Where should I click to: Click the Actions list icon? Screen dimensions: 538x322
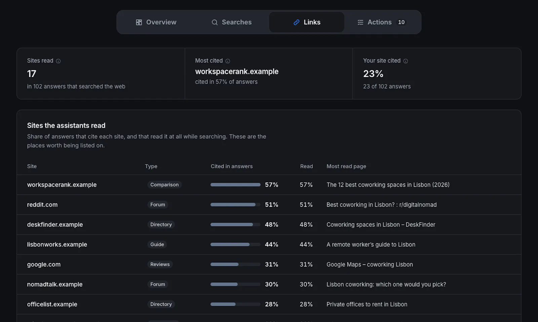click(360, 22)
